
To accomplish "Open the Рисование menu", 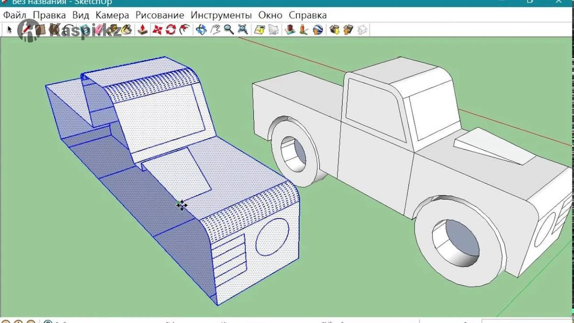I will click(160, 15).
